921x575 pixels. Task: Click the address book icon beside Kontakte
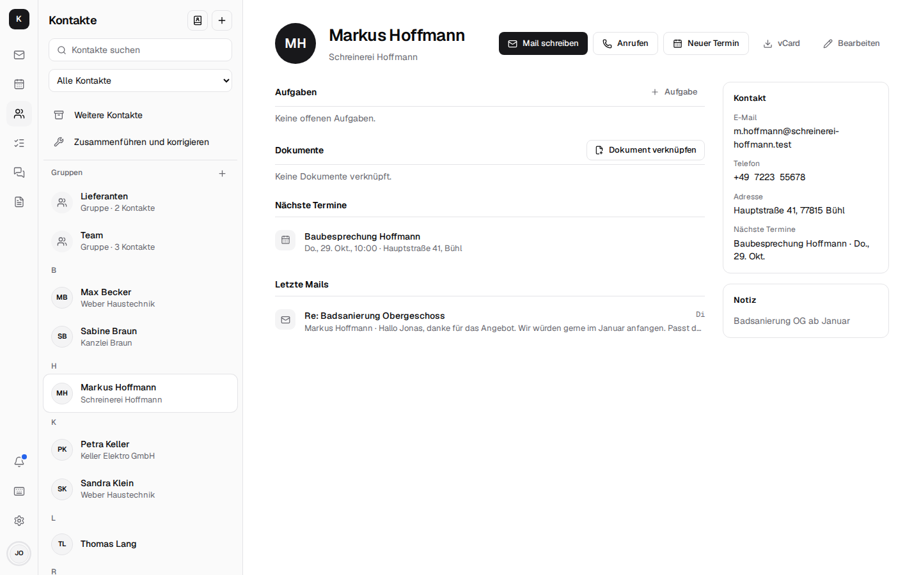[x=198, y=20]
